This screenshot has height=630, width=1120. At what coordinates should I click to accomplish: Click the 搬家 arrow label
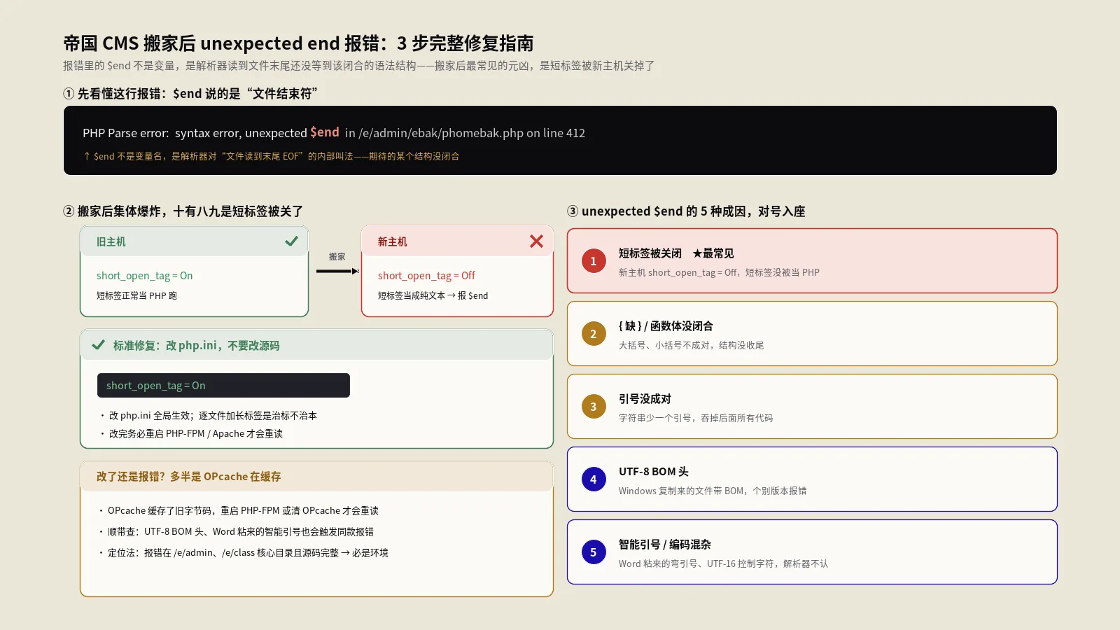[337, 257]
